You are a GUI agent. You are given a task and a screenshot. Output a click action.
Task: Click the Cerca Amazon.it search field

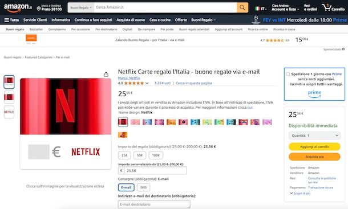click(x=165, y=7)
